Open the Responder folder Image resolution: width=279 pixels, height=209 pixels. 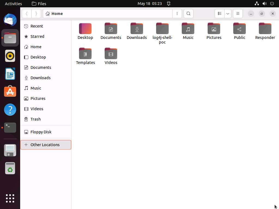click(265, 29)
